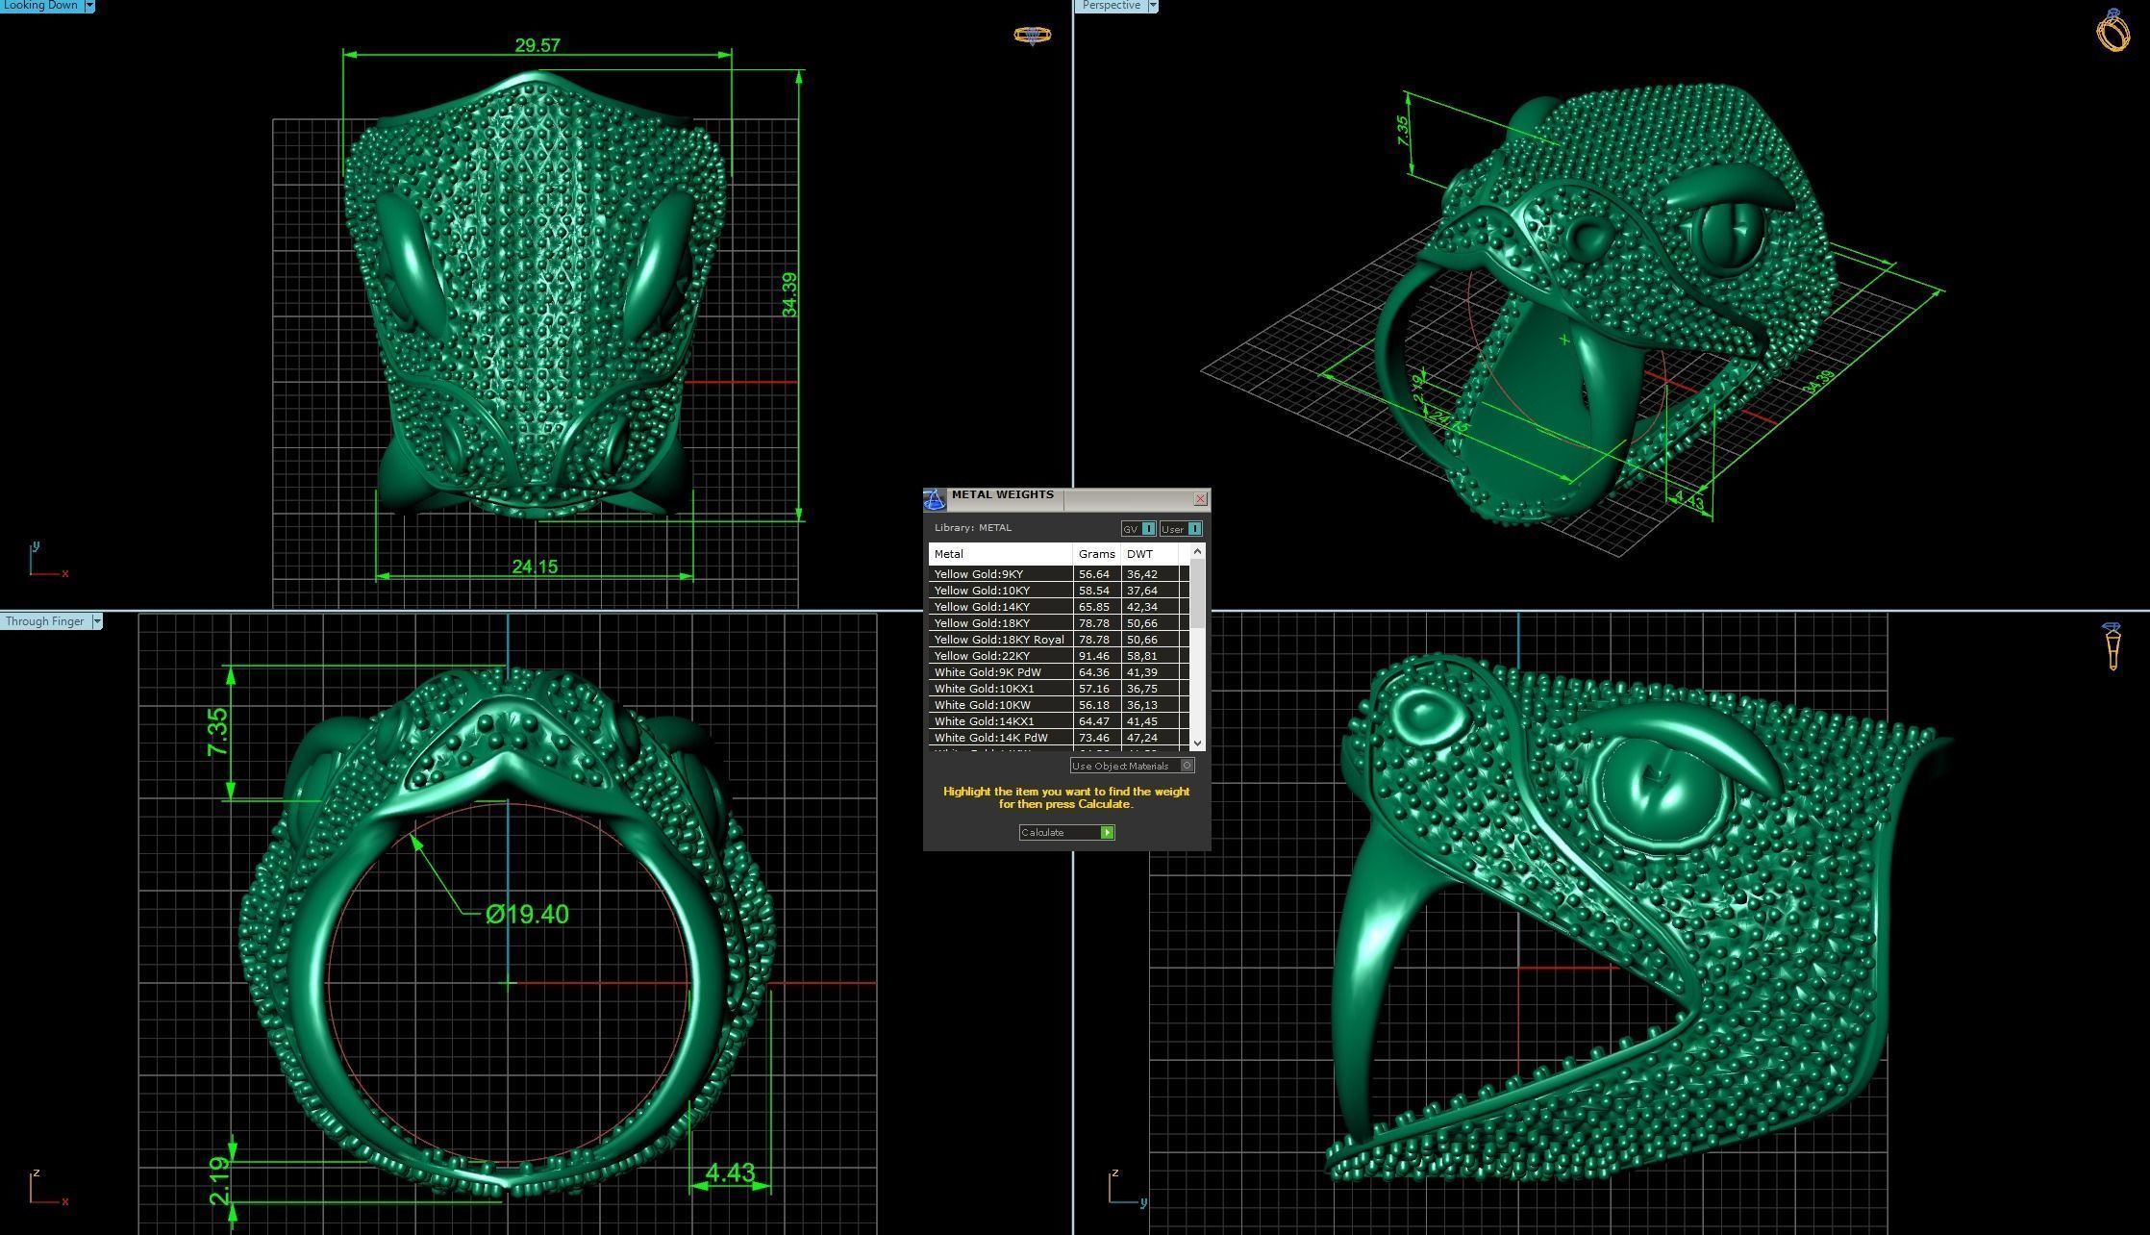Image resolution: width=2150 pixels, height=1235 pixels.
Task: Select the Ø19.40 diameter dimension
Action: 527,914
